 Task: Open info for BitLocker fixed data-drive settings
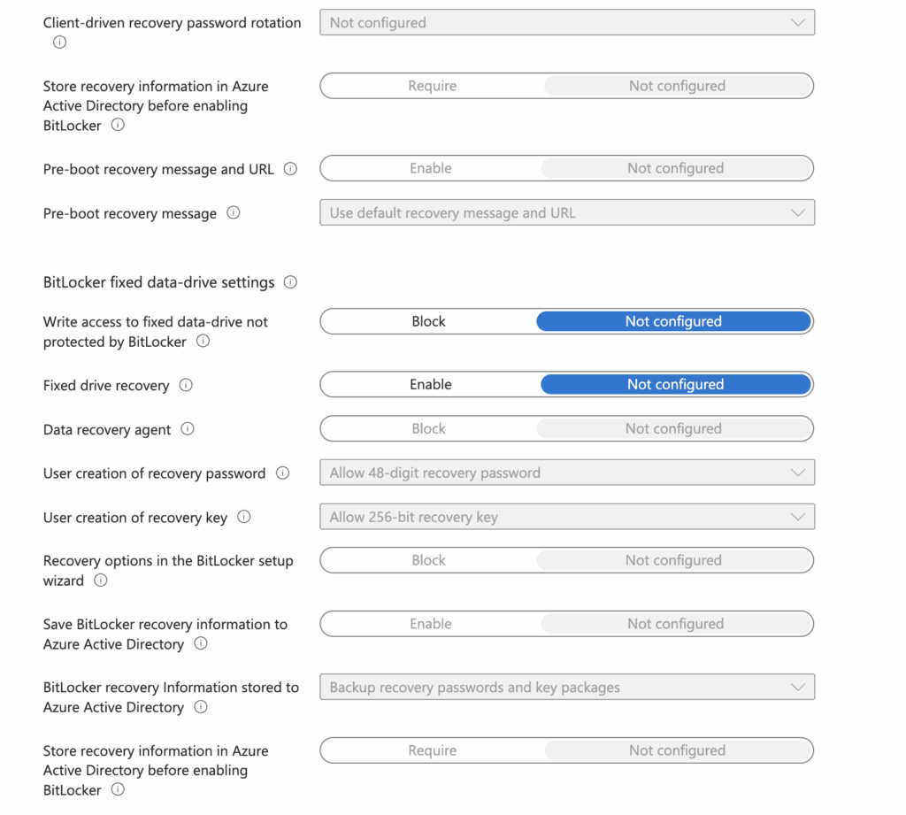click(292, 281)
